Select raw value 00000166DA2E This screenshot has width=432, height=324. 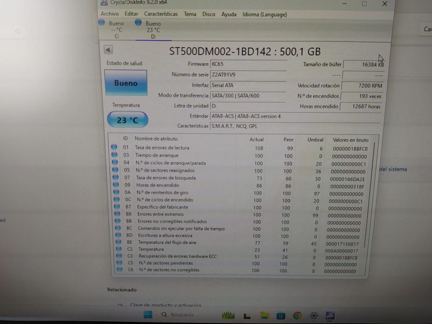(x=347, y=179)
